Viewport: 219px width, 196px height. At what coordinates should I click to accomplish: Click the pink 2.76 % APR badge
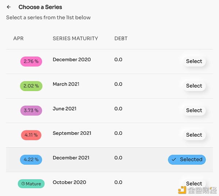point(31,61)
